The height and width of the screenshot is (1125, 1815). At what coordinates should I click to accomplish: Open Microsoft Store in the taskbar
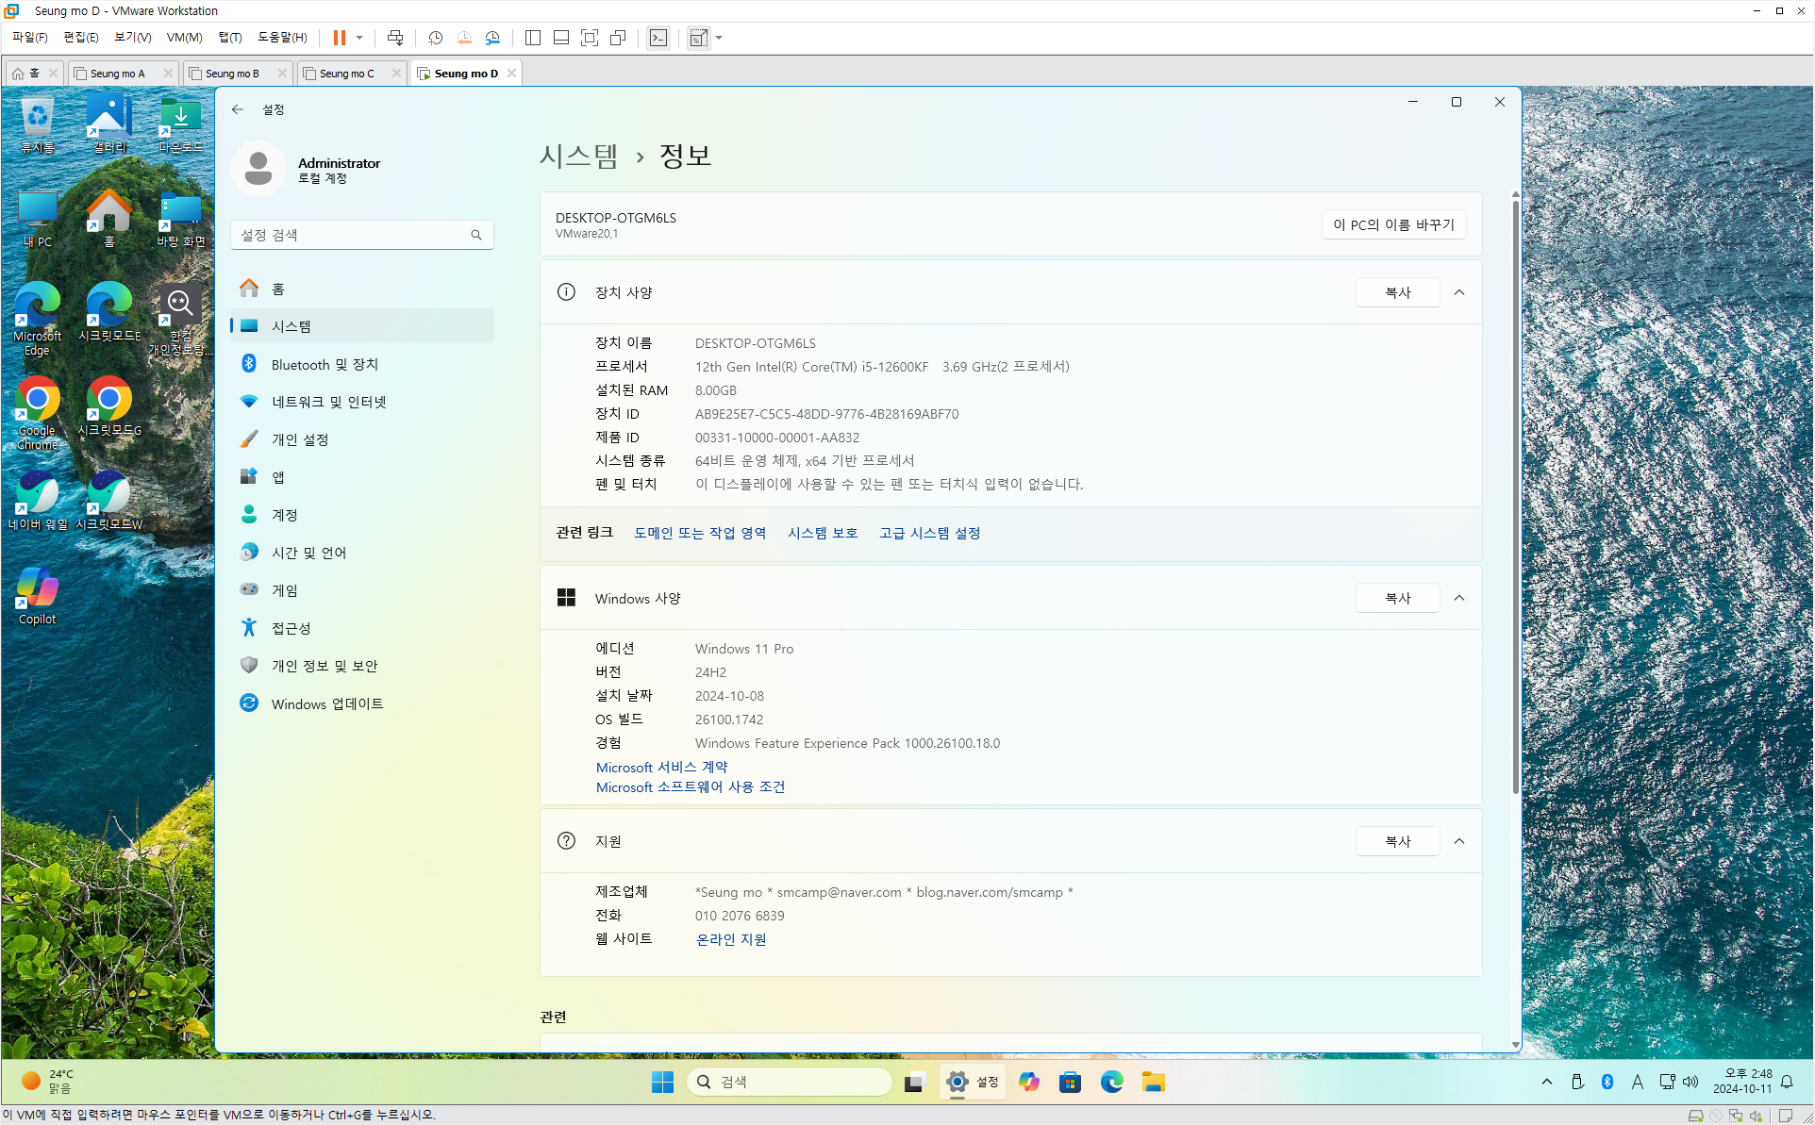pyautogui.click(x=1070, y=1082)
